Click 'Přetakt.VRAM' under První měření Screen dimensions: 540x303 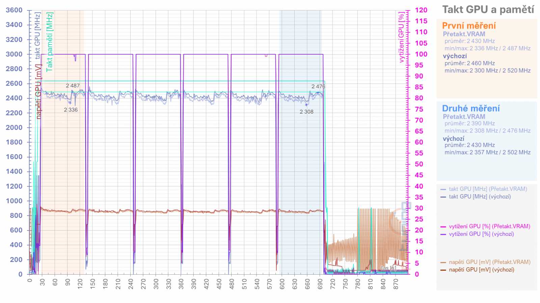point(464,34)
